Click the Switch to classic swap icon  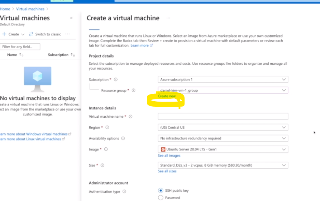(x=31, y=34)
